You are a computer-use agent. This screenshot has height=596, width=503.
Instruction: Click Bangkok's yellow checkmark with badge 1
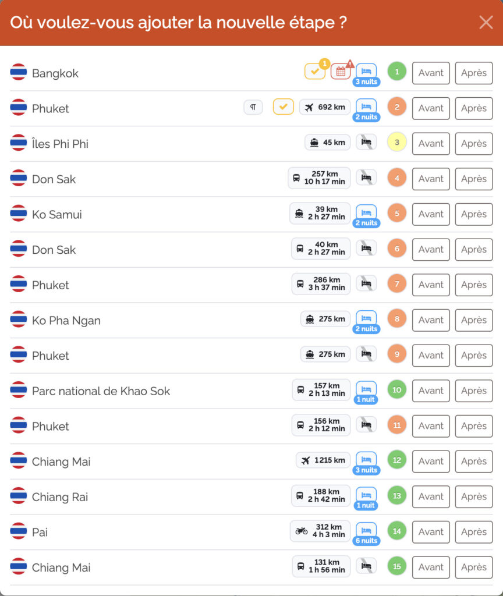[315, 71]
